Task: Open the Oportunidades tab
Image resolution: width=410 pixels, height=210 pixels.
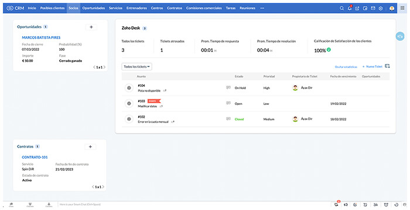Action: [94, 8]
